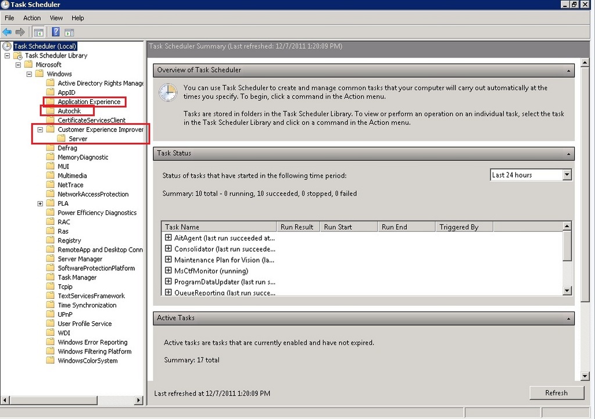Click the Refresh button
This screenshot has width=595, height=419.
pyautogui.click(x=556, y=393)
